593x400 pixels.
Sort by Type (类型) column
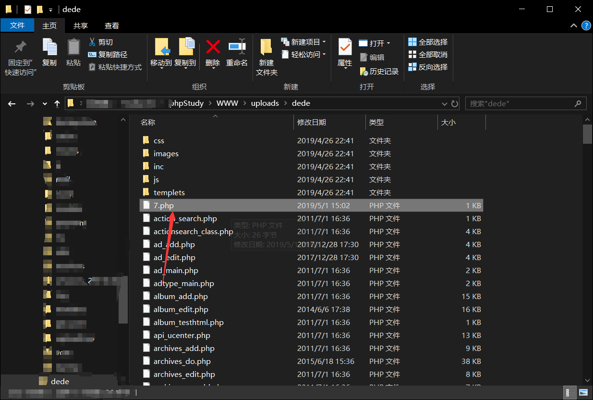pyautogui.click(x=376, y=123)
